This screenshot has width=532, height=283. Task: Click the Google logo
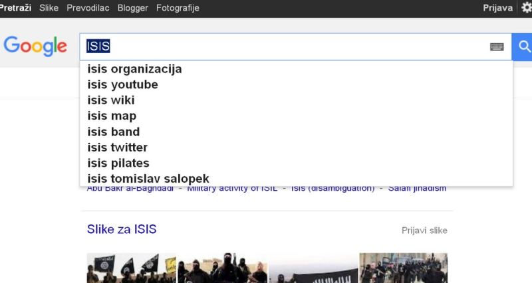point(35,46)
